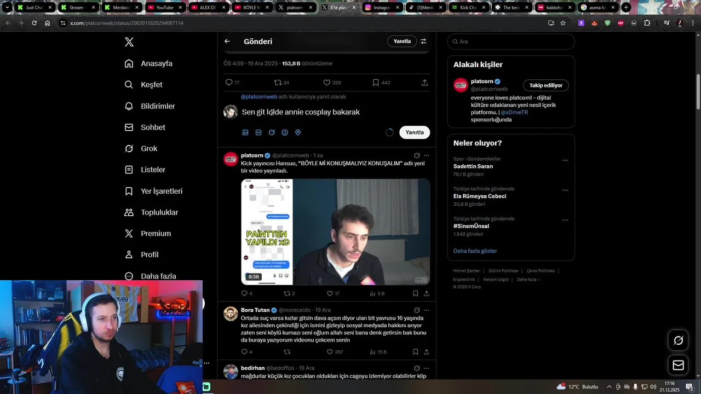This screenshot has width=701, height=394.
Task: Open Sadettin Saran trending topic
Action: click(x=473, y=166)
